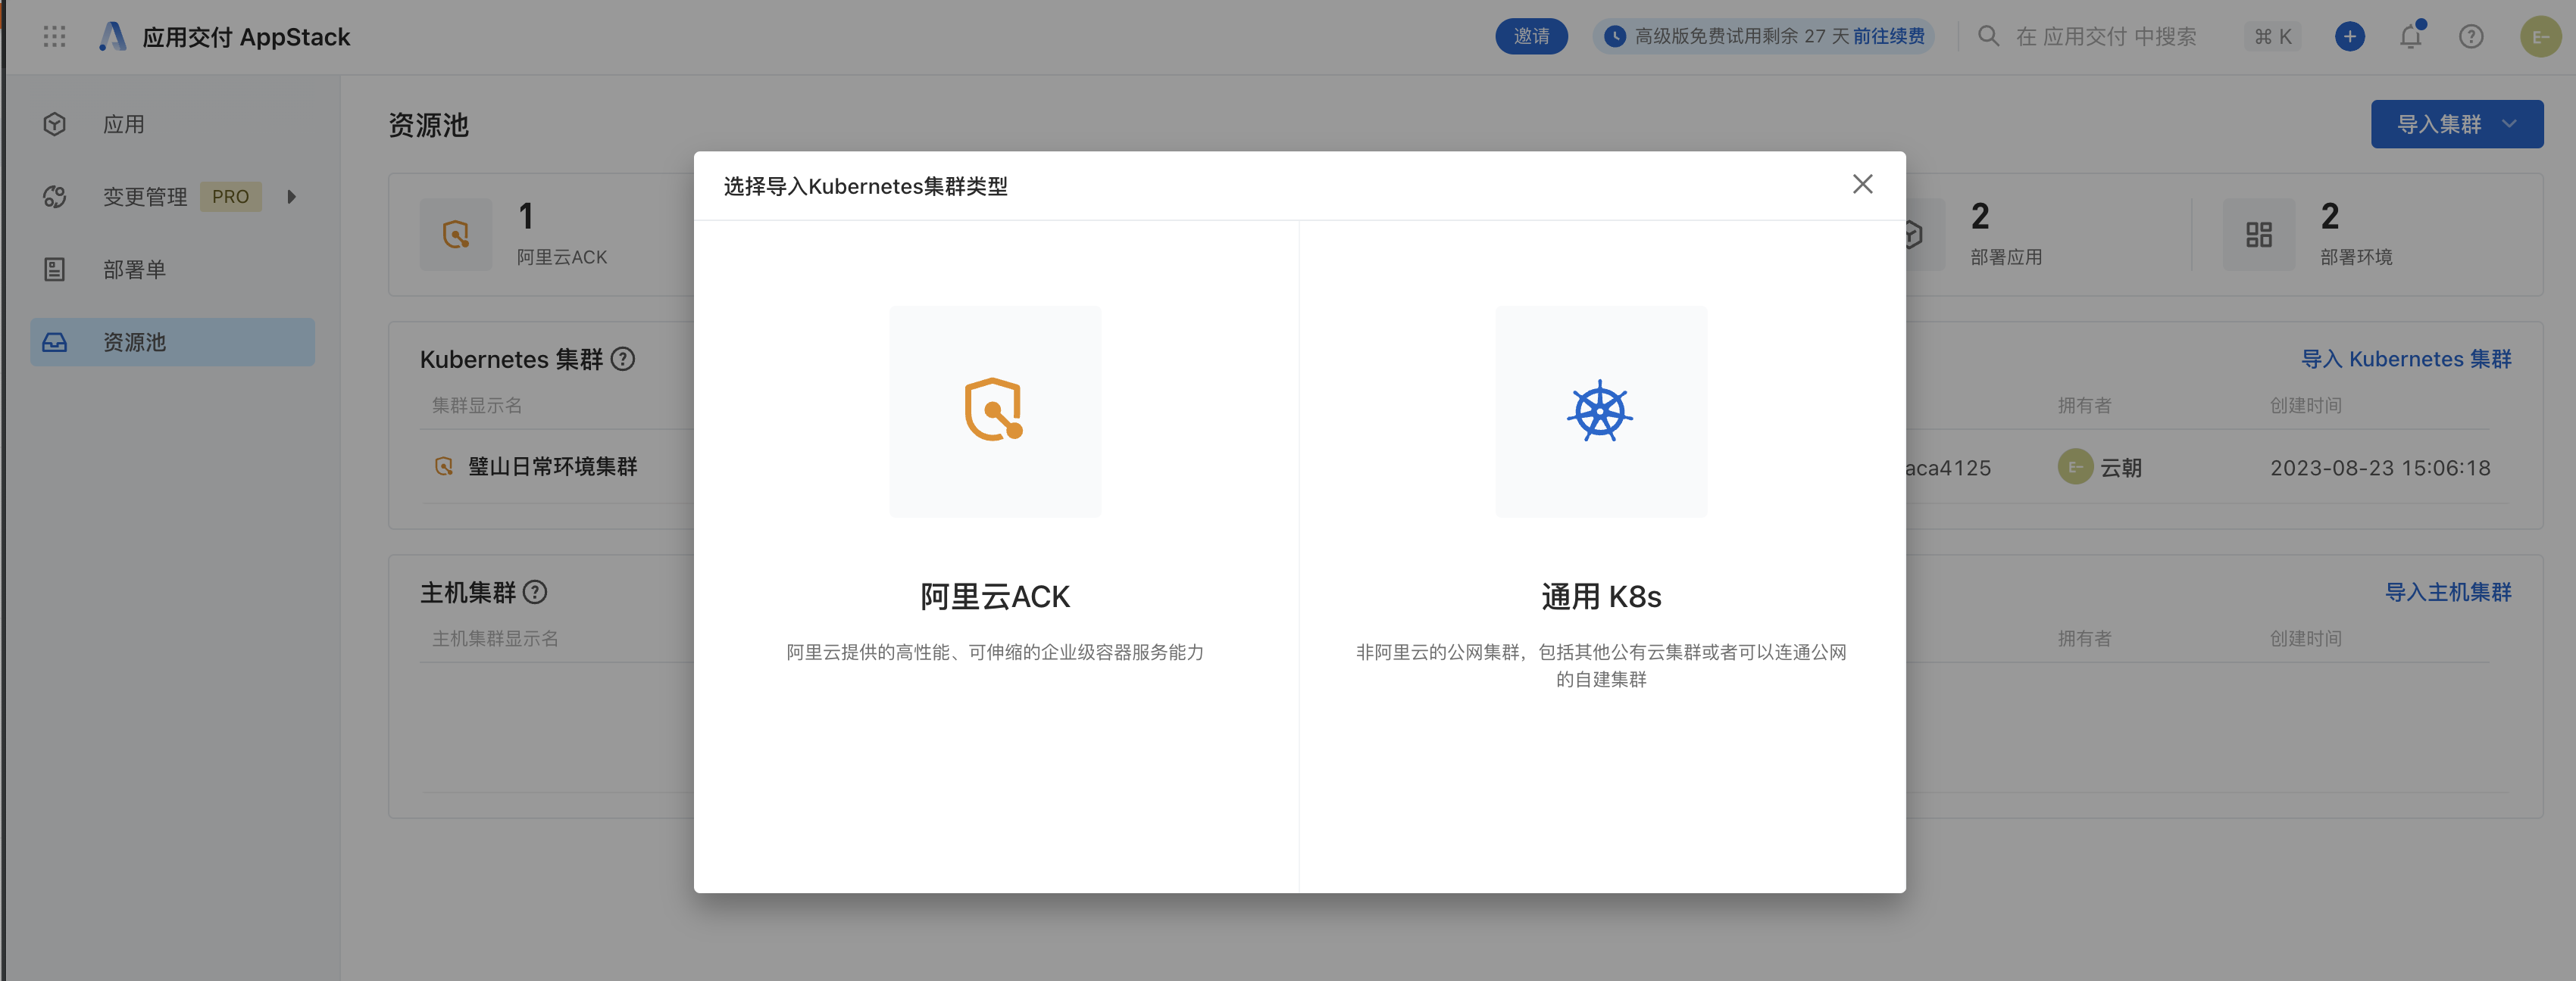The height and width of the screenshot is (981, 2576).
Task: Select 资源池 in the sidebar
Action: tap(172, 343)
